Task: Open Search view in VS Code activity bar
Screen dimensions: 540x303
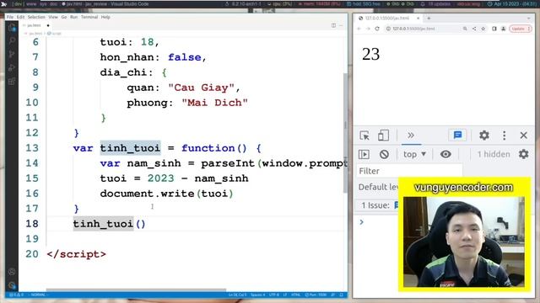Action: click(x=12, y=41)
